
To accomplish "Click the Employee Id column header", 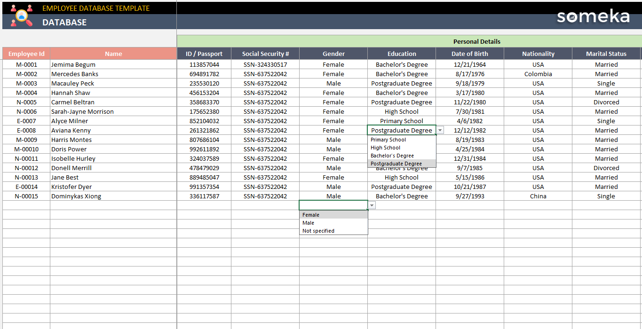I will pos(25,53).
